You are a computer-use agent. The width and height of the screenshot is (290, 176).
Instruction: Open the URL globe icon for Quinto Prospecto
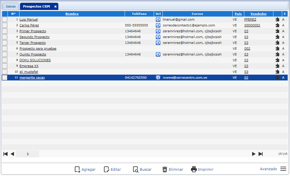tap(158, 54)
